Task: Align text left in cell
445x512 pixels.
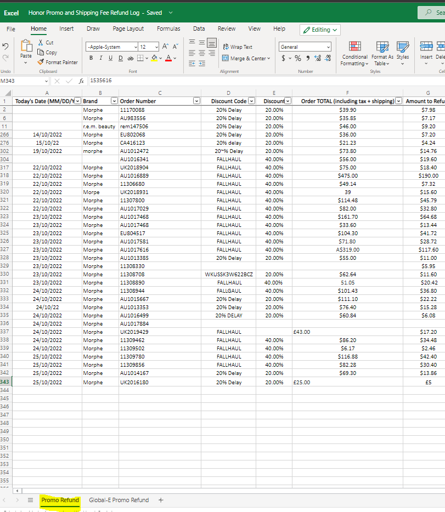Action: pos(192,53)
